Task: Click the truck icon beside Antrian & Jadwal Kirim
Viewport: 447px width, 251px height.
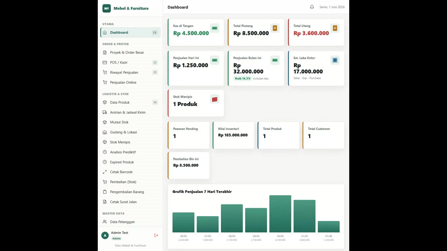Action: (x=105, y=112)
